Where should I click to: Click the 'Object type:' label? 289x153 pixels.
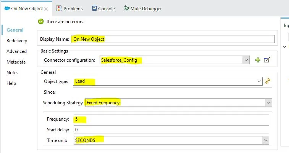pos(56,81)
